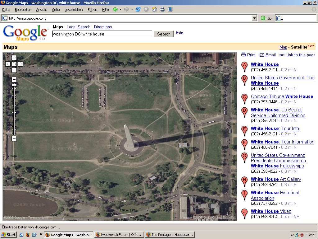Pan the map right with the arrow
The image size is (318, 239).
20,64
